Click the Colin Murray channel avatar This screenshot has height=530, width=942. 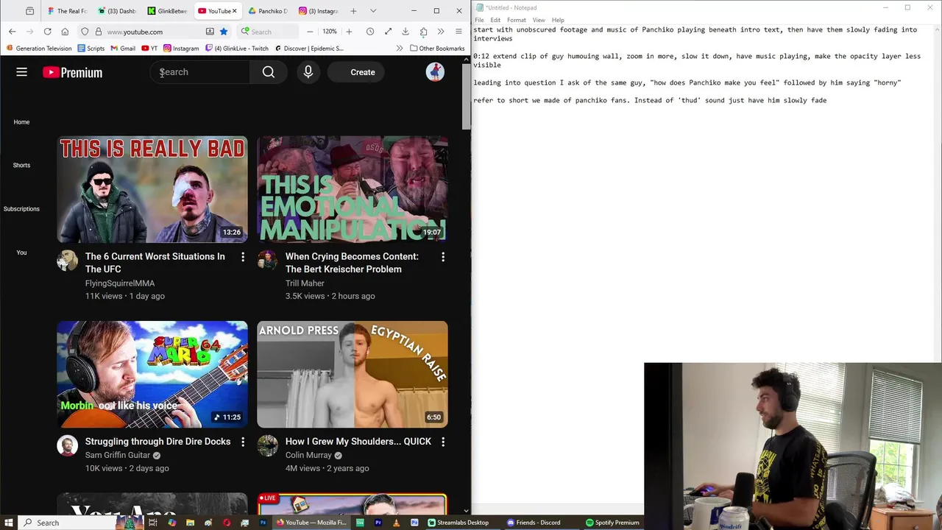[x=268, y=445]
